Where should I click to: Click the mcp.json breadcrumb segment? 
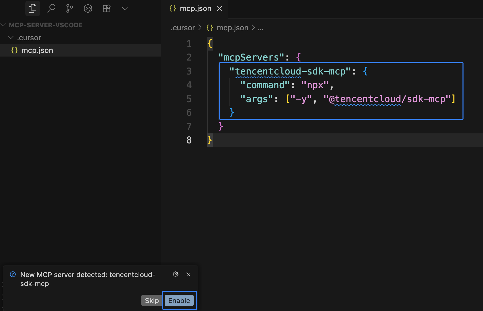tap(232, 28)
